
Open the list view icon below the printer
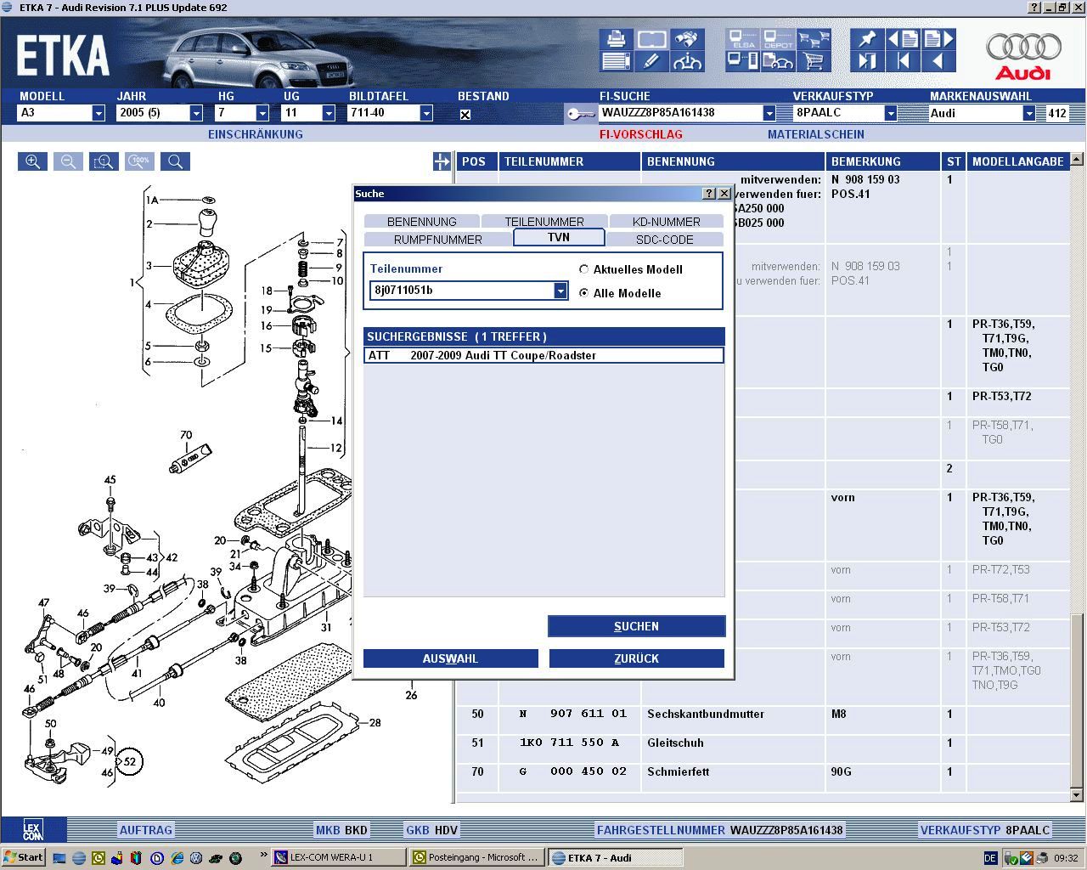pyautogui.click(x=617, y=61)
